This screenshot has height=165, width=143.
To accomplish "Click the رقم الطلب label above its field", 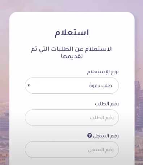I will 107,104.
